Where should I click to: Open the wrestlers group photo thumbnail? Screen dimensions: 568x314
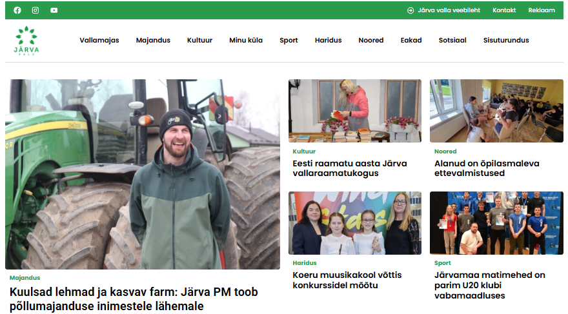click(x=496, y=222)
